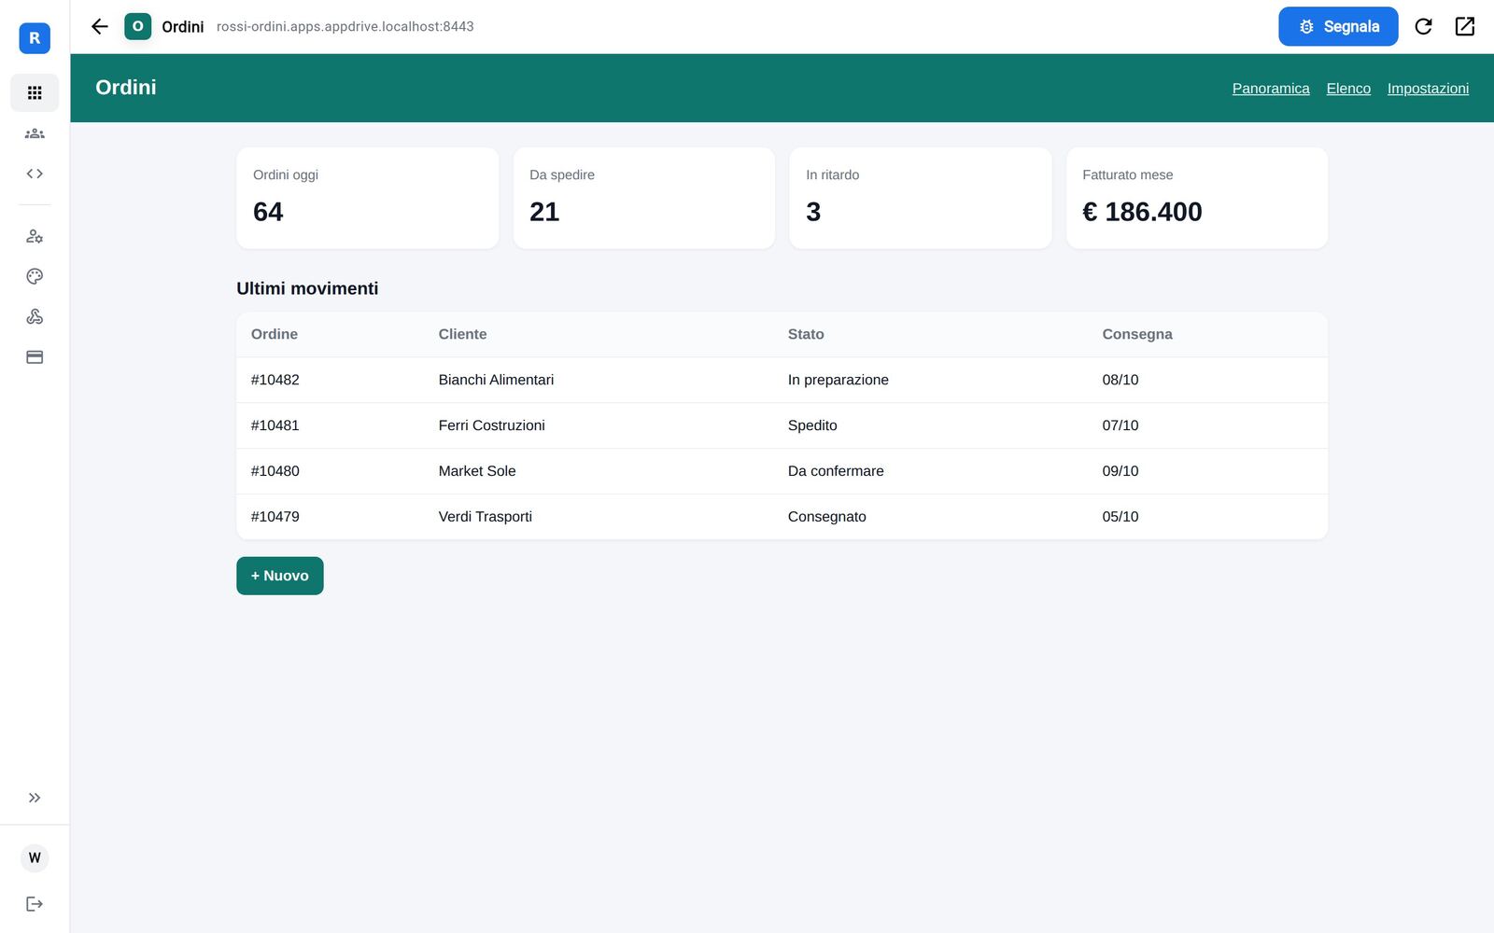This screenshot has height=933, width=1494.
Task: Open the apps grid in sidebar
Action: coord(35,92)
